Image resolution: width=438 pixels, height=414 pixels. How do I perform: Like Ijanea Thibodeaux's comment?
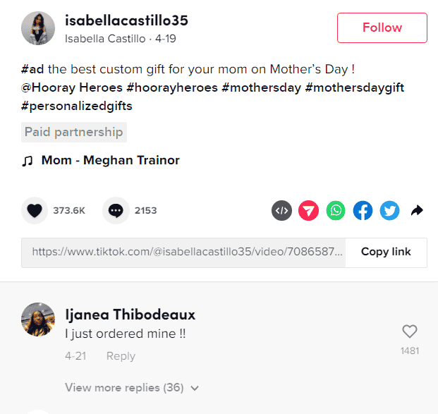[410, 331]
